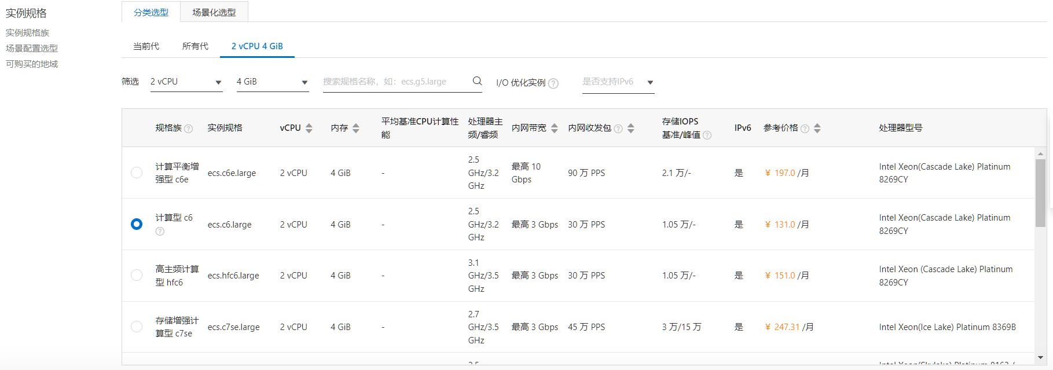Image resolution: width=1053 pixels, height=370 pixels.
Task: Open help icon beside 参考价格 header
Action: 805,129
